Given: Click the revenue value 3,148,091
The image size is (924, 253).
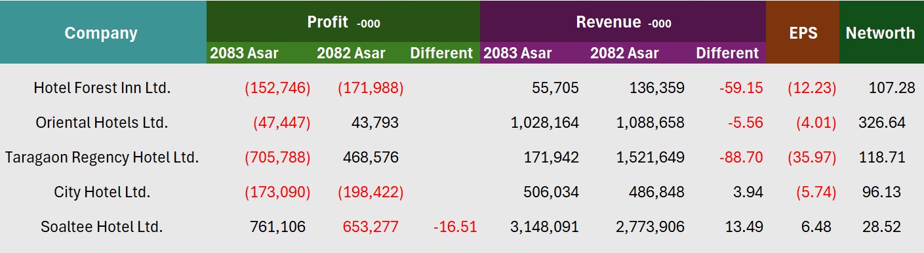Looking at the screenshot, I should click(x=544, y=227).
